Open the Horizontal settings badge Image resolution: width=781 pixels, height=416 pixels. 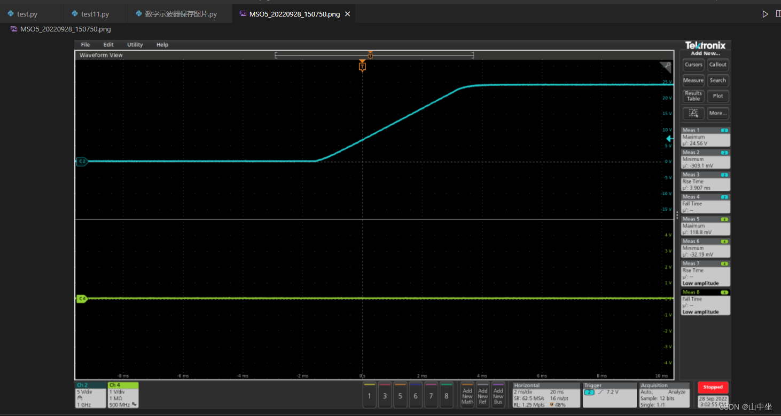click(x=546, y=395)
